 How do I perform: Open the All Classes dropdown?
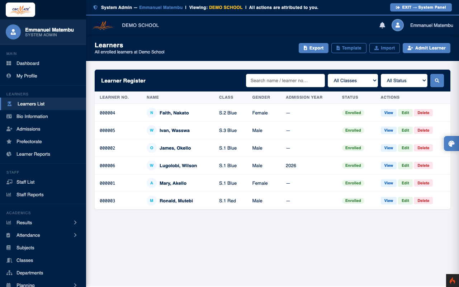[x=353, y=81]
